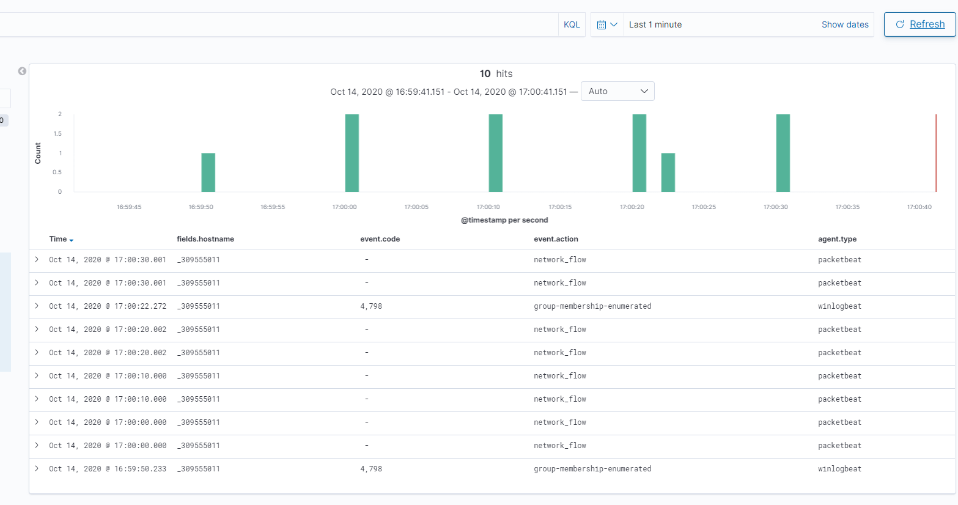The height and width of the screenshot is (505, 958).
Task: Expand the chevron on the 16:59:50.233 row
Action: point(36,468)
